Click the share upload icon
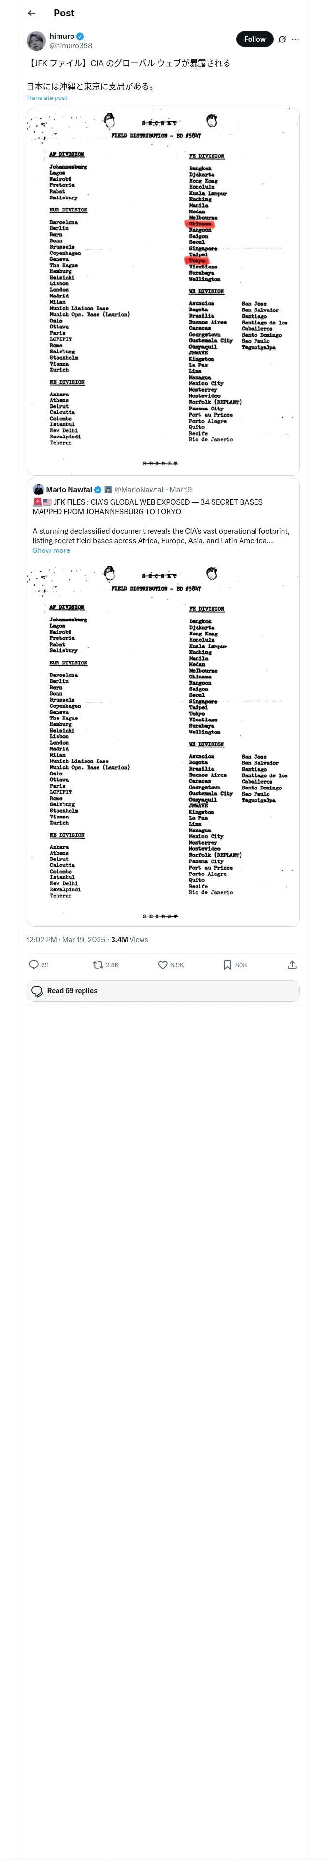This screenshot has width=326, height=1860. (292, 965)
